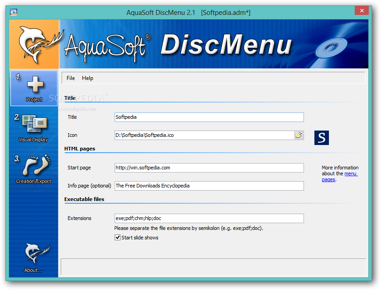Viewport: 381px width, 290px height.
Task: Click the Title input field
Action: click(209, 117)
